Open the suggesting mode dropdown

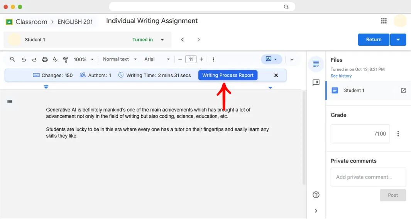[x=271, y=59]
